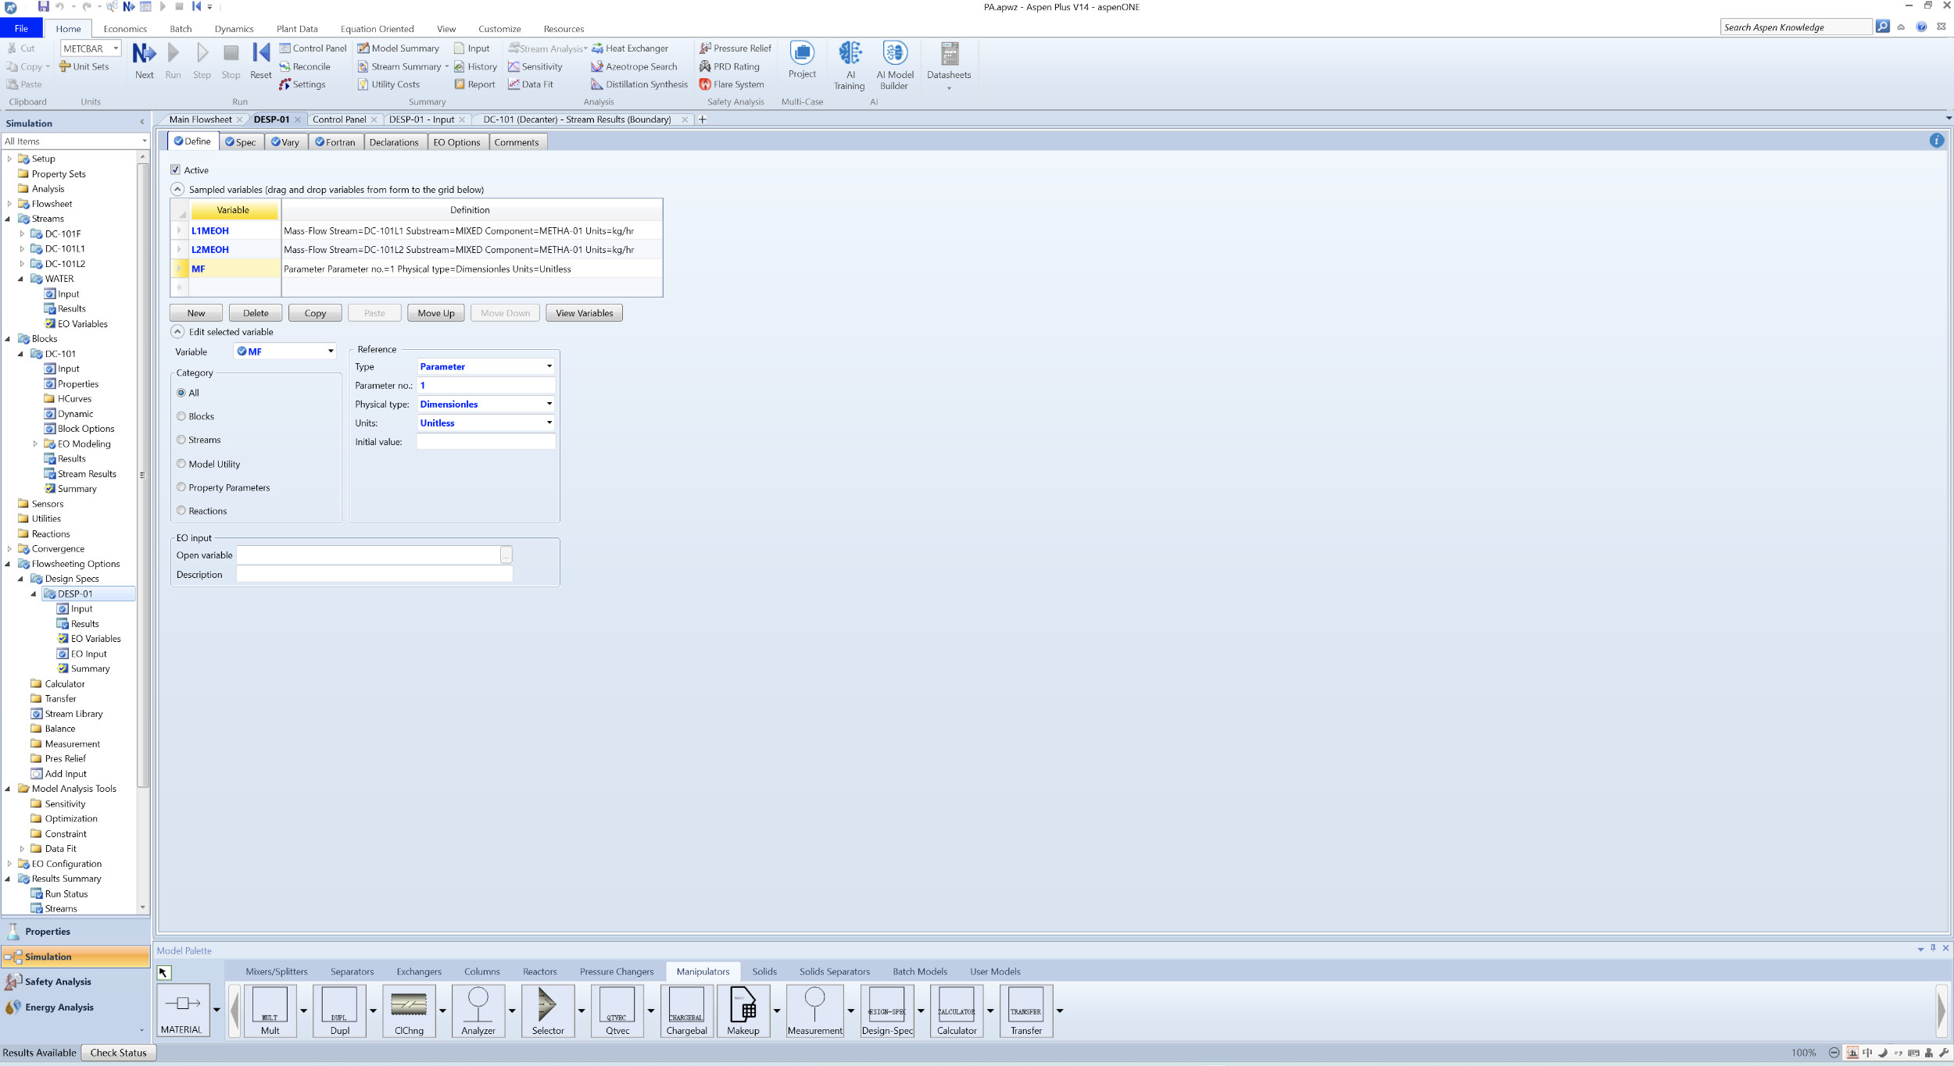Open Flare System tool
This screenshot has width=1954, height=1066.
pyautogui.click(x=732, y=84)
